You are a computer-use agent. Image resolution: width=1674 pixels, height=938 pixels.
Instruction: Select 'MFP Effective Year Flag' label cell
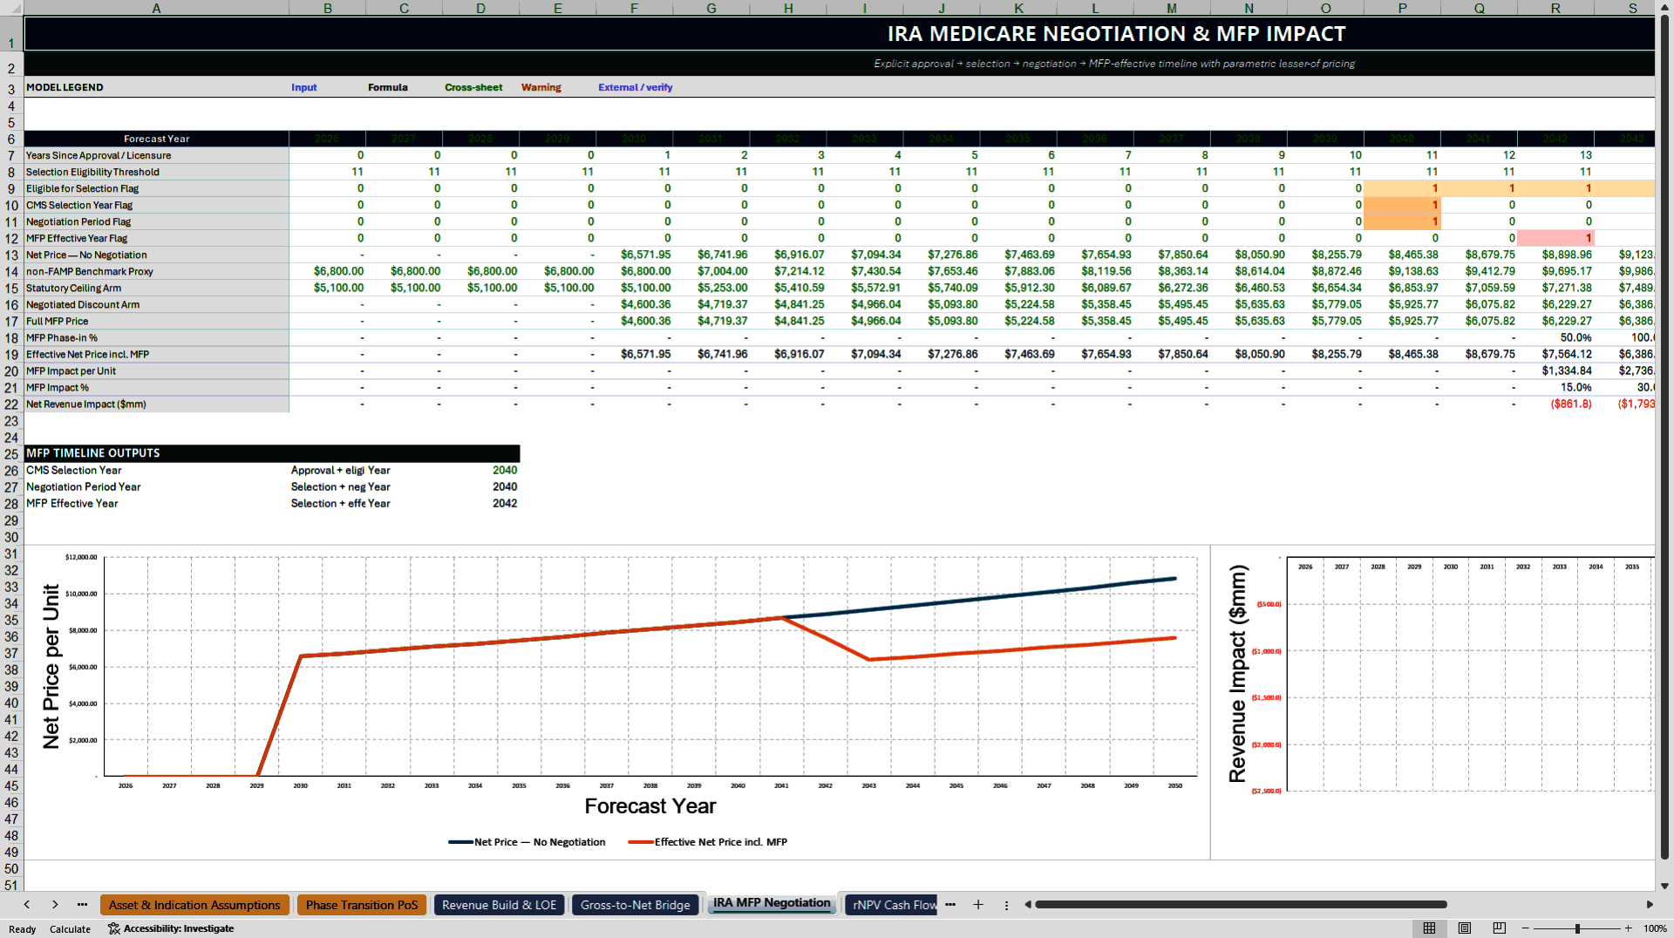click(x=156, y=239)
